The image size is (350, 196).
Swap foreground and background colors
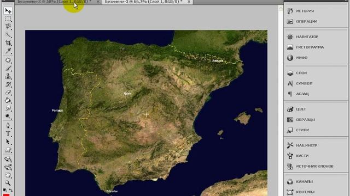coord(10,190)
